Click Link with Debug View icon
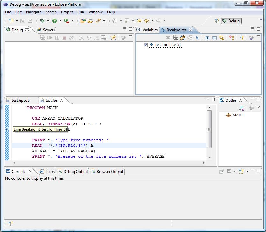266x232 pixels. [222, 38]
